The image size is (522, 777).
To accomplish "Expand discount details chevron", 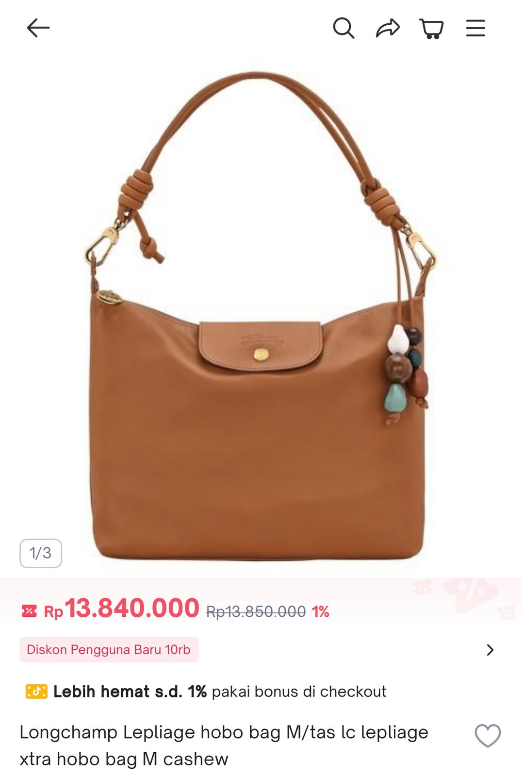I will 490,650.
